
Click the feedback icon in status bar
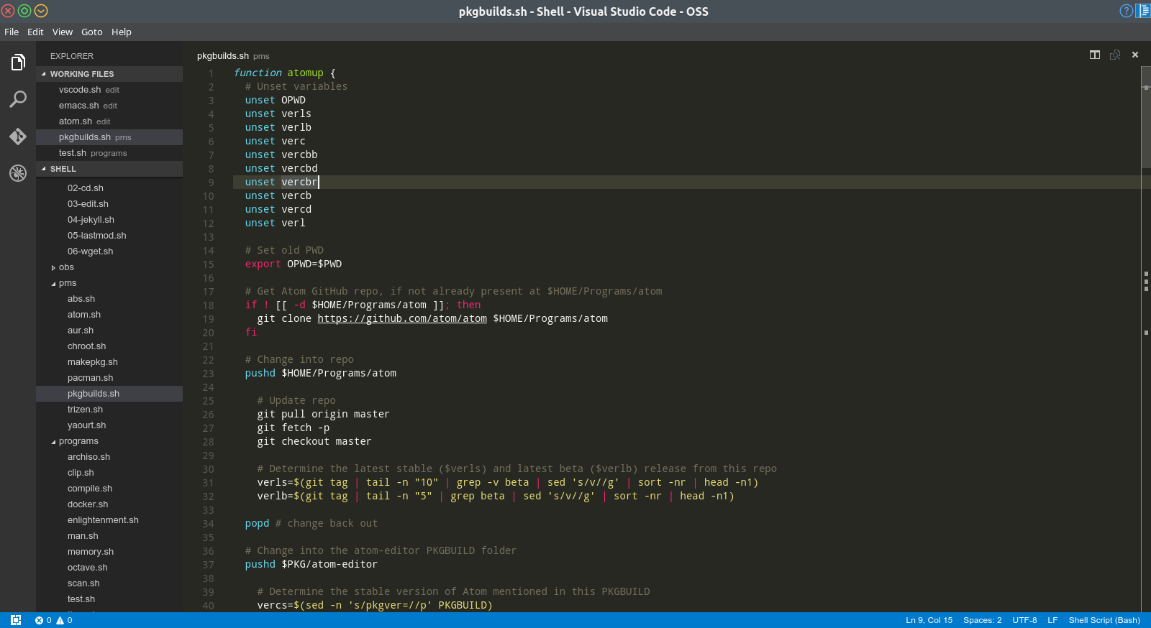[16, 620]
